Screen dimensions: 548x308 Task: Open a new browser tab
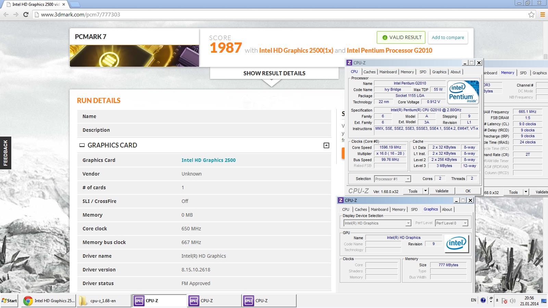click(75, 4)
